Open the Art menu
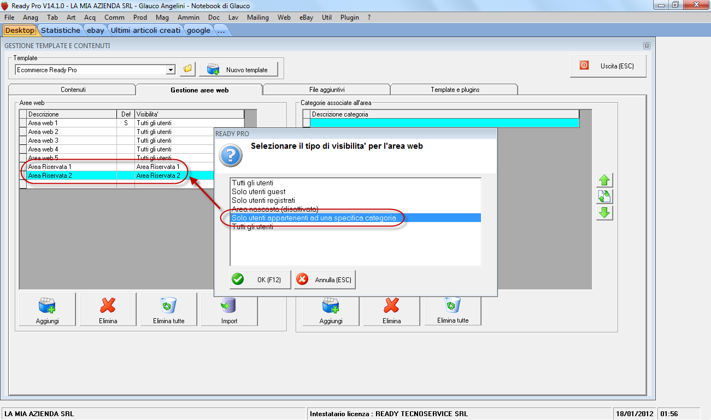 click(x=71, y=17)
